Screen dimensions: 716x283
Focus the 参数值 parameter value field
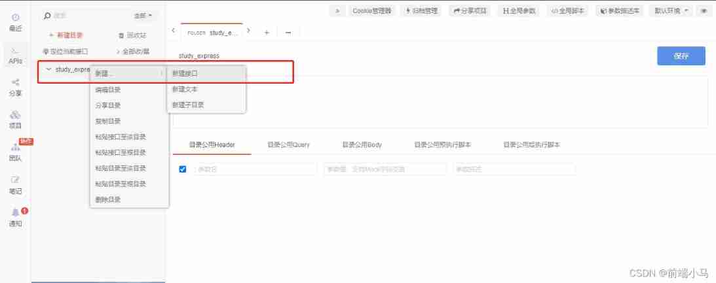pyautogui.click(x=385, y=169)
